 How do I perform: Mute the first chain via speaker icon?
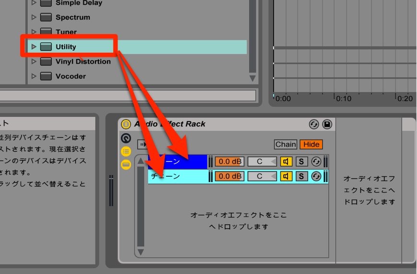point(286,161)
